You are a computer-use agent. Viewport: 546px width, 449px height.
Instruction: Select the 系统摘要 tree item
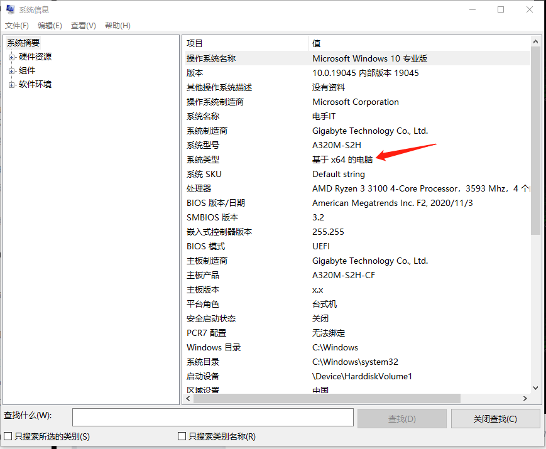click(23, 43)
